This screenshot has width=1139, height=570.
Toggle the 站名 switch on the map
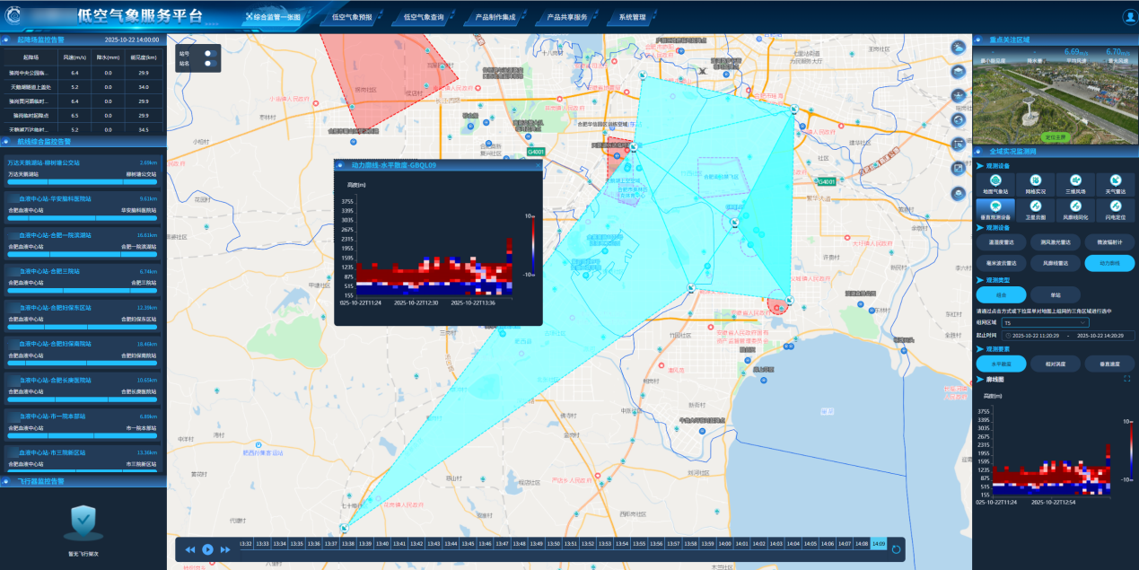coord(211,64)
